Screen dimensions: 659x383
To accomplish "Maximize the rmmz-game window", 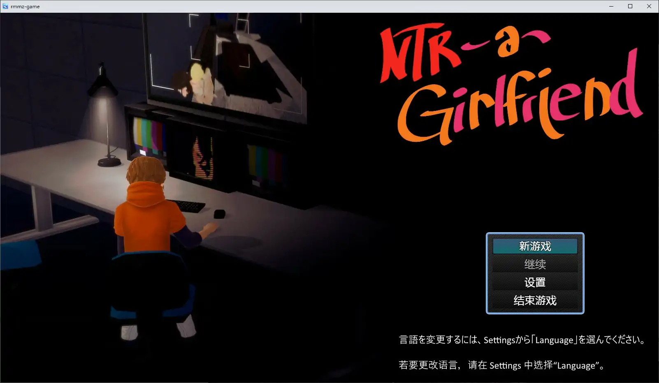I will click(630, 6).
